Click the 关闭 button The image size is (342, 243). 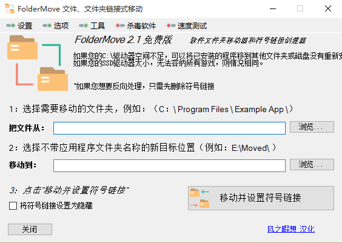[30, 229]
